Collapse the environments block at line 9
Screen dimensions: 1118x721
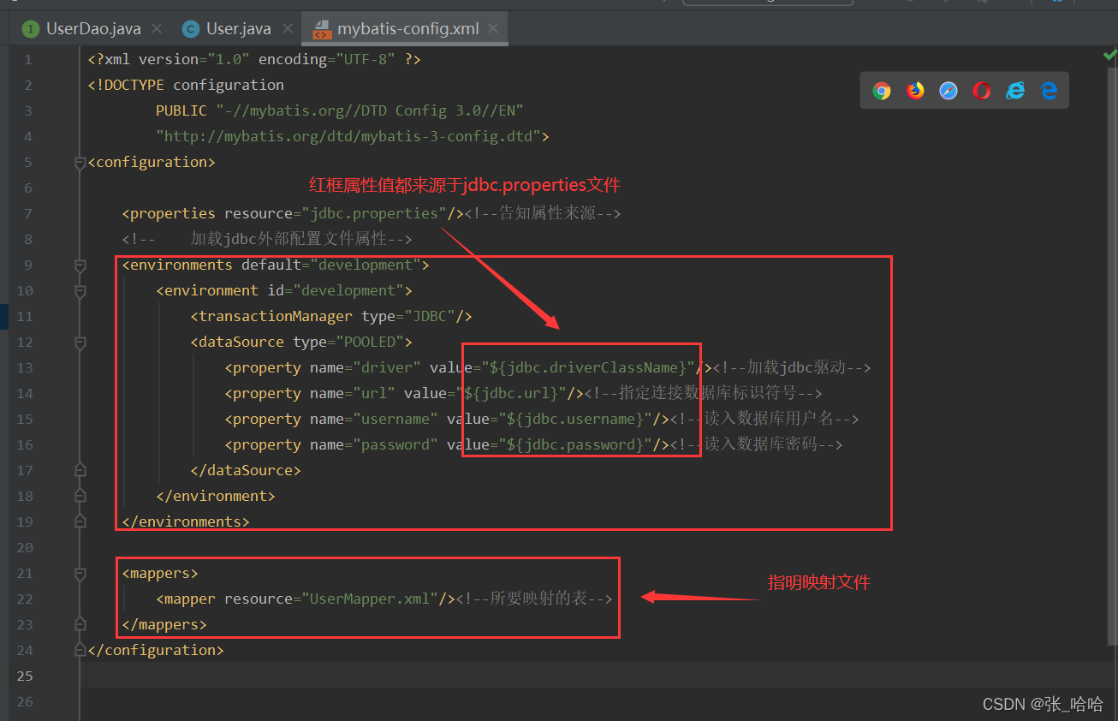(x=80, y=265)
